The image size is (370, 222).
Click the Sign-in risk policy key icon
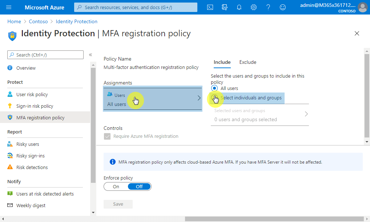click(10, 106)
